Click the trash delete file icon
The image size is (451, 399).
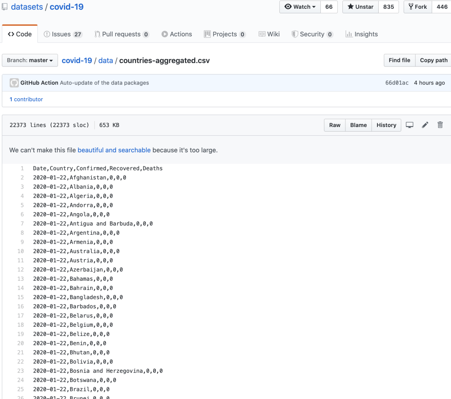click(x=440, y=125)
